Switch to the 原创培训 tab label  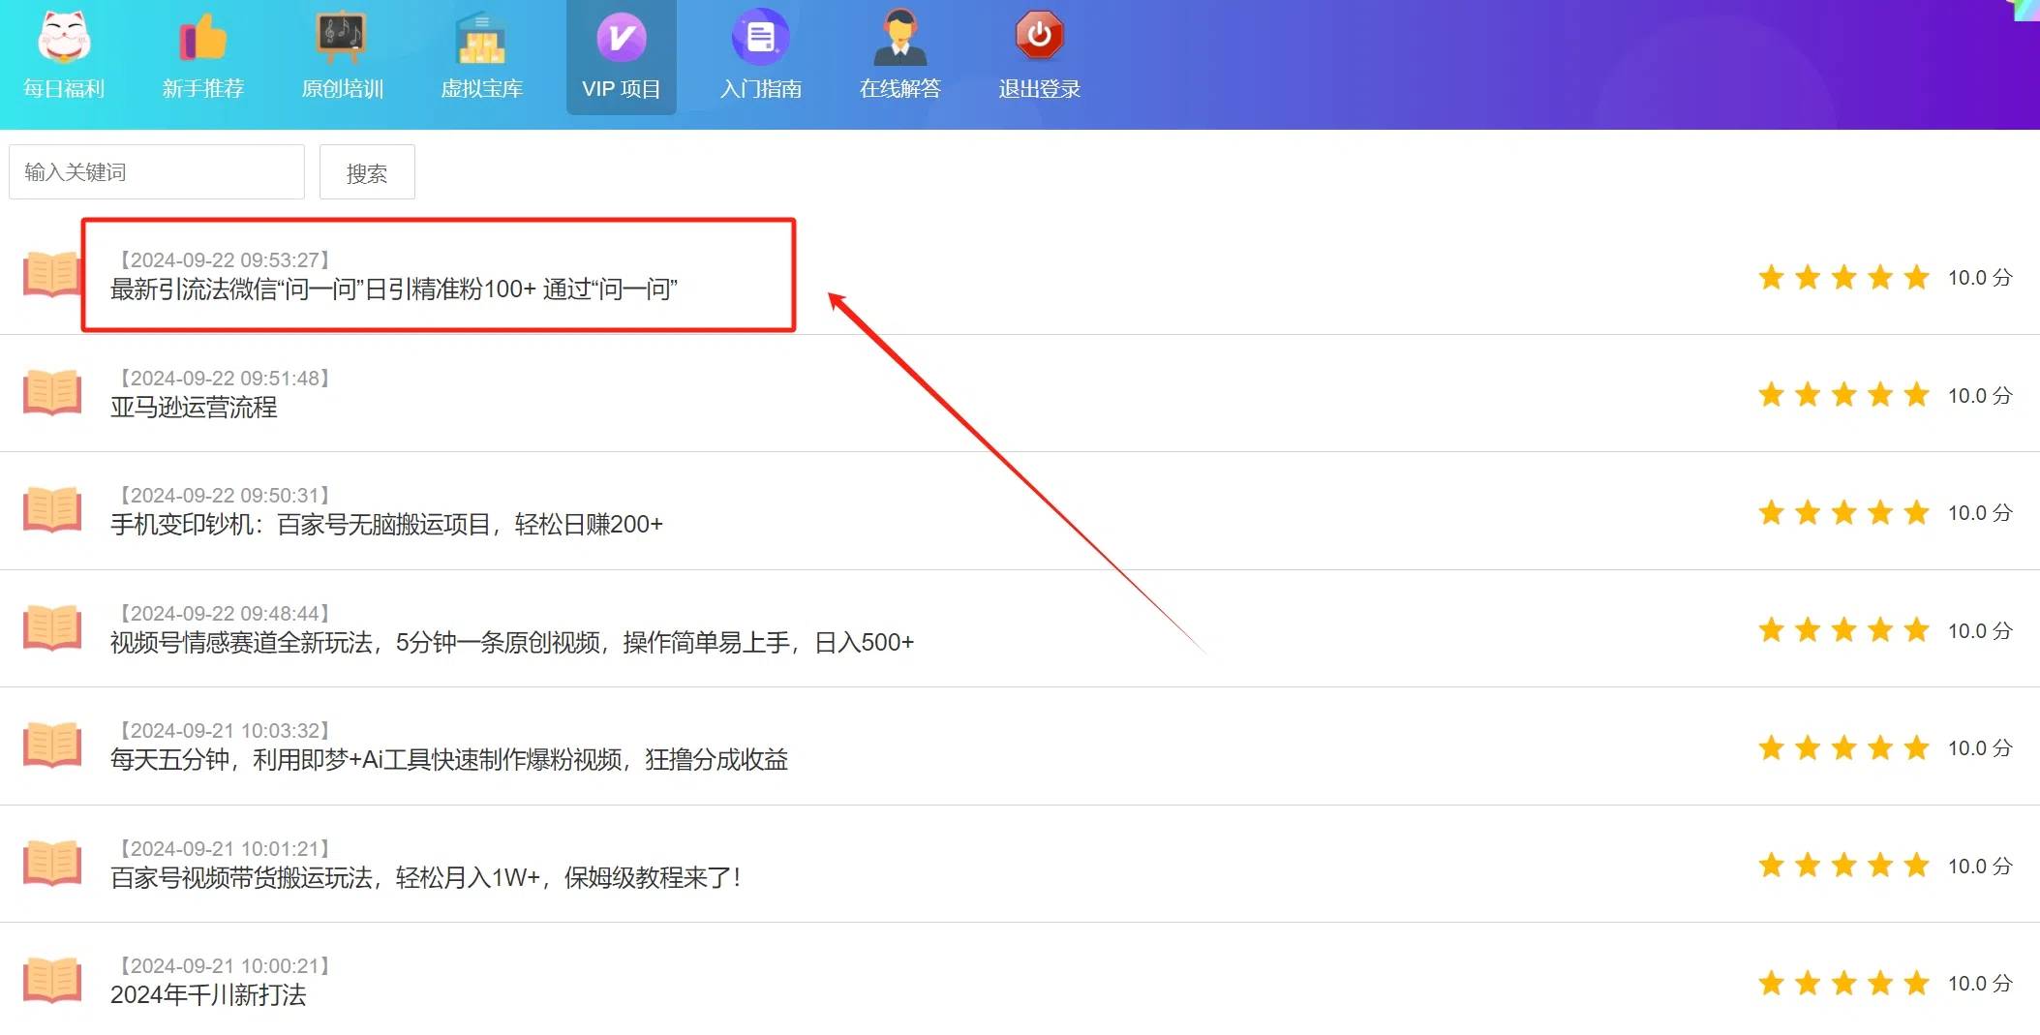pos(343,89)
